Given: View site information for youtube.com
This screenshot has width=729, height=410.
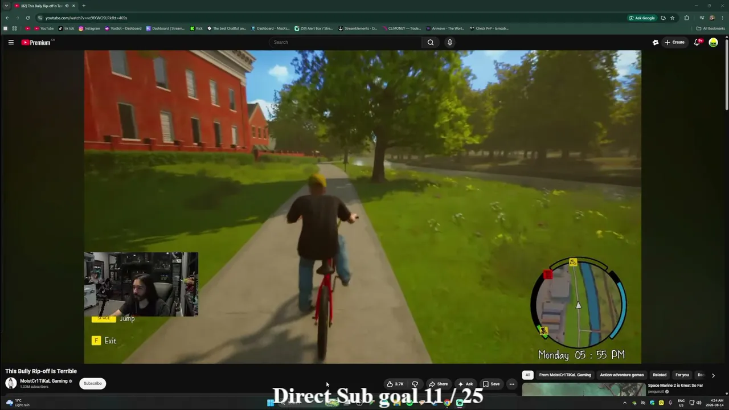Looking at the screenshot, I should 39,18.
